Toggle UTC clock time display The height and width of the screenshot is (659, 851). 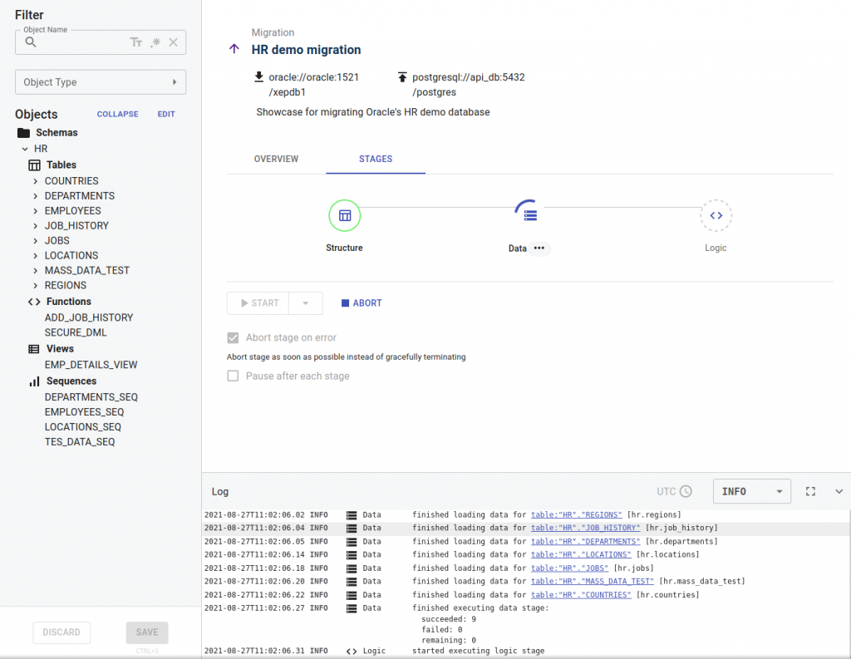click(673, 491)
